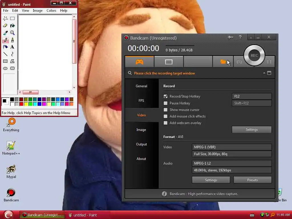Click Paint's horizontal scrollbar thumb

point(31,92)
